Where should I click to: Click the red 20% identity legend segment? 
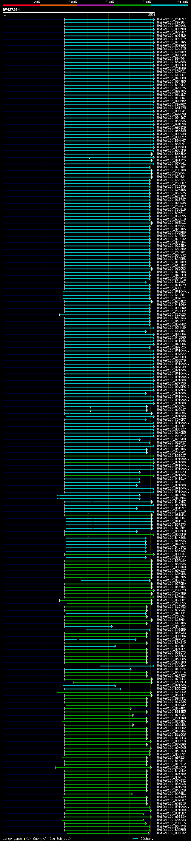point(21,5)
